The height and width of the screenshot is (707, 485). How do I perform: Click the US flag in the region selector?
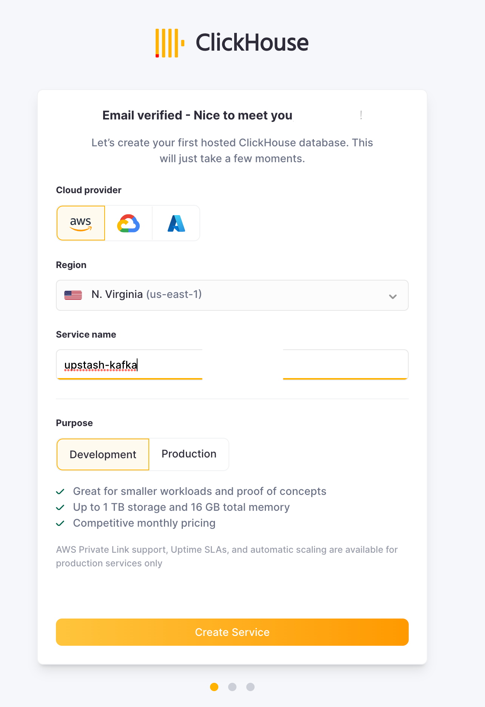tap(73, 295)
